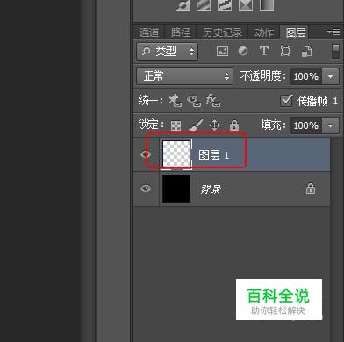Toggle the layer filtering switch

335,52
